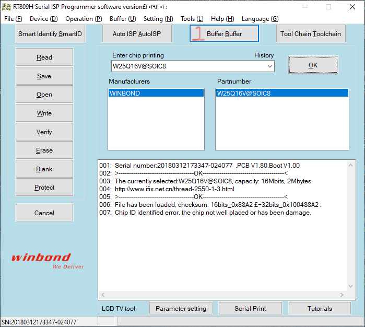Open the Setting (N) menu

158,19
